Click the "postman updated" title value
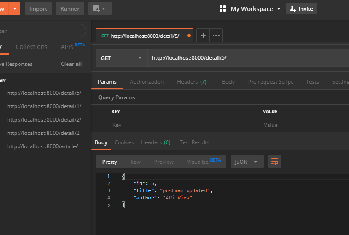This screenshot has width=349, height=235. pyautogui.click(x=185, y=190)
